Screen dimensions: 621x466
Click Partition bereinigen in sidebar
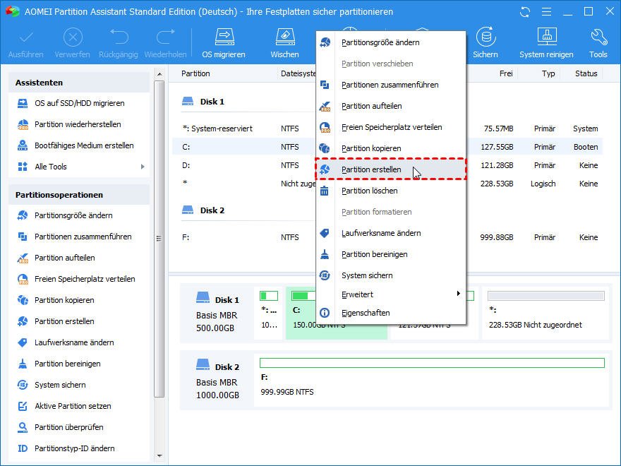pyautogui.click(x=67, y=364)
